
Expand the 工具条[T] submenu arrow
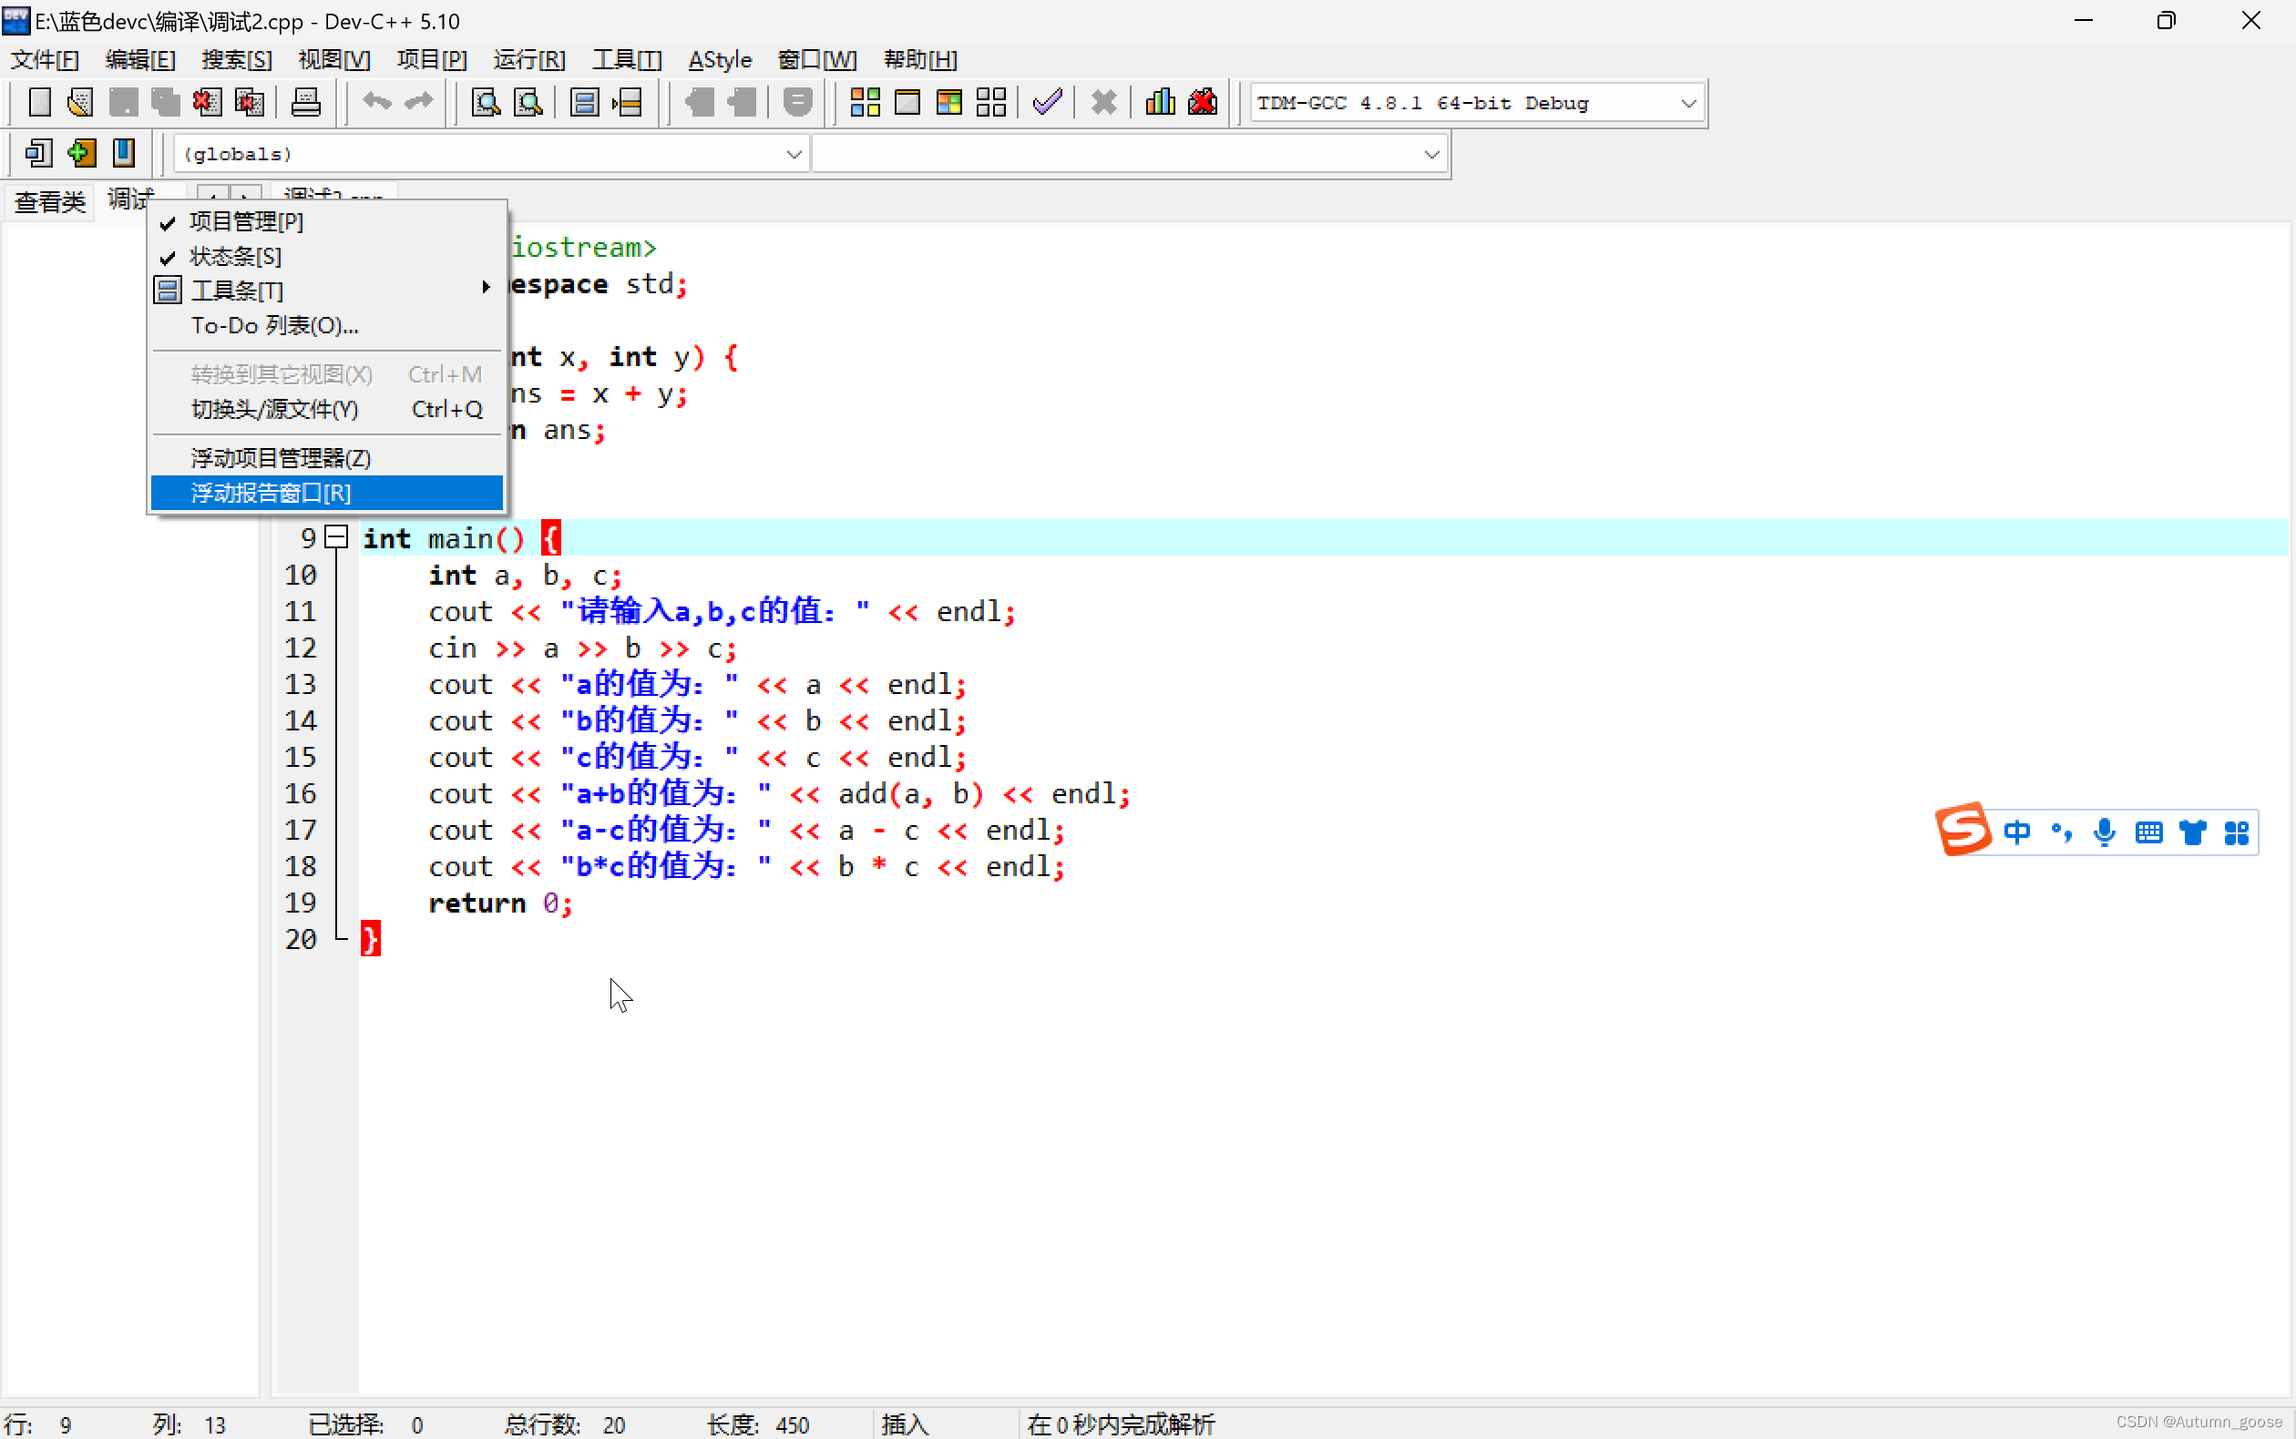[x=486, y=288]
